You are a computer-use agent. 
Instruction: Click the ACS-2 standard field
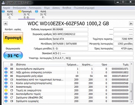point(93,53)
